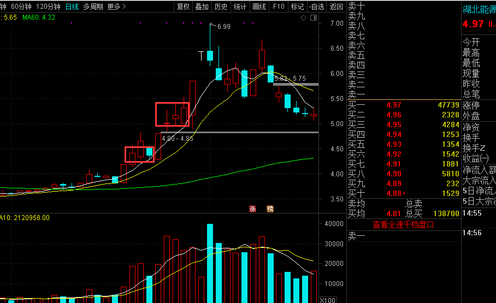Click the T marker near the 6.99 peak
Screen dimensions: 496x303
click(x=200, y=55)
